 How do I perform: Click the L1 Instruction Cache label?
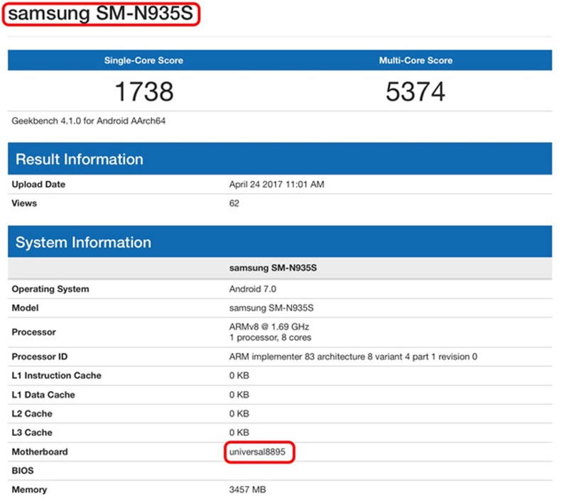coord(57,376)
